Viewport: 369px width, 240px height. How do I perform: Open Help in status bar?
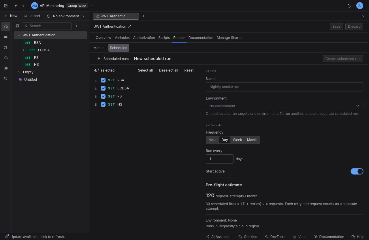tap(358, 237)
